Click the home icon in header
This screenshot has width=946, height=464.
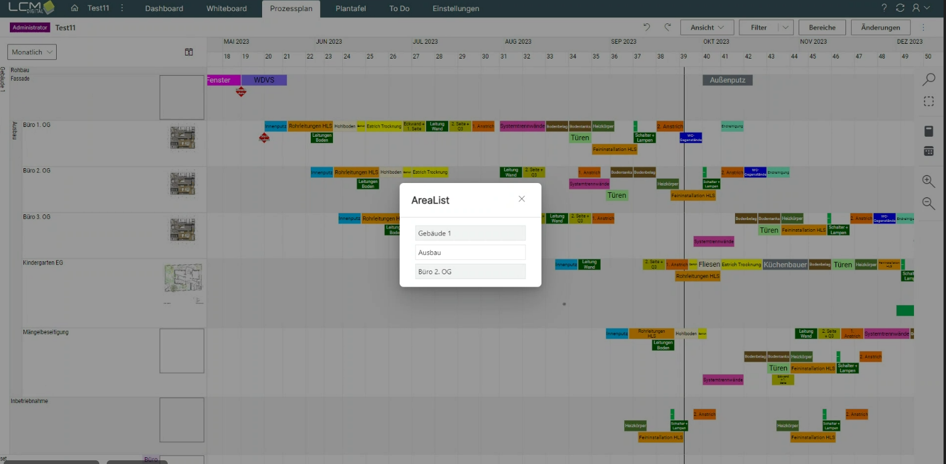(x=75, y=9)
